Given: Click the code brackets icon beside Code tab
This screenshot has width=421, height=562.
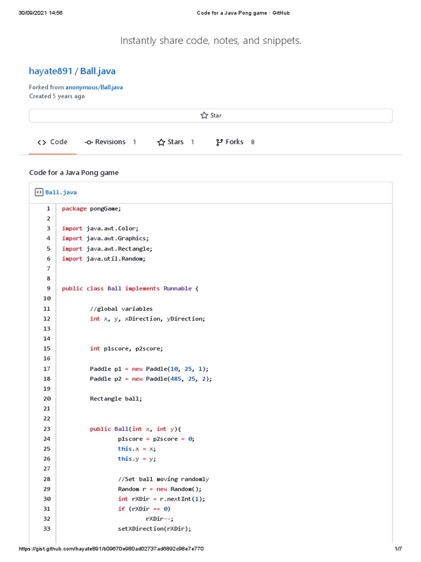Looking at the screenshot, I should pyautogui.click(x=42, y=142).
